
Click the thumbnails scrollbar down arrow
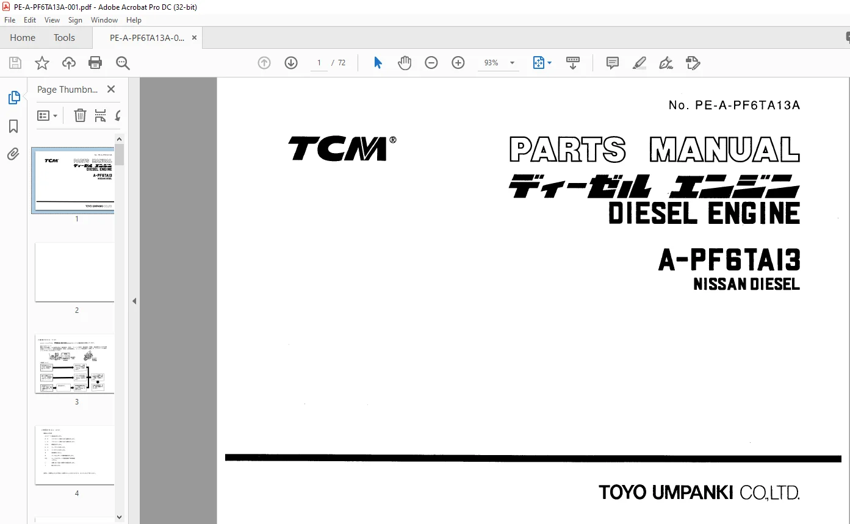coord(120,517)
